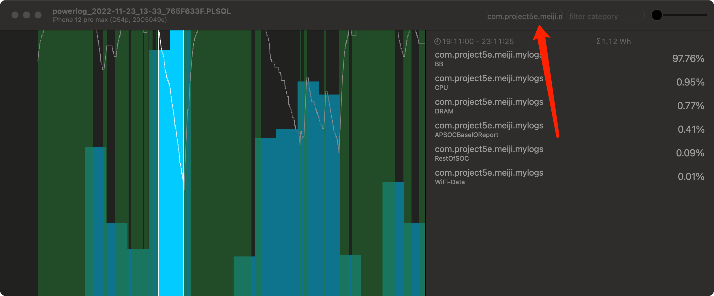This screenshot has width=714, height=296.
Task: Select the APSOCBaseIOReport entry row
Action: click(x=570, y=130)
